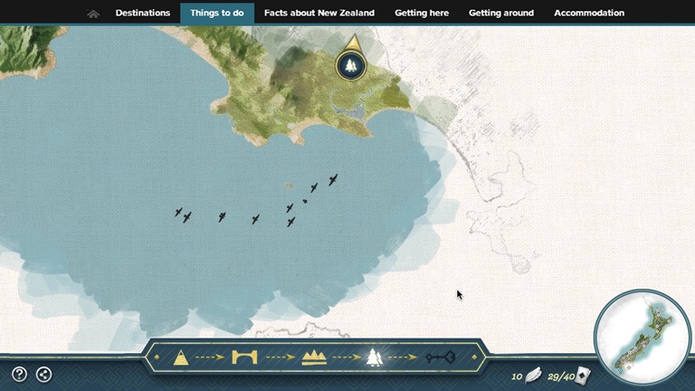Go to the home icon in navigation bar
Image resolution: width=695 pixels, height=391 pixels.
coord(93,14)
